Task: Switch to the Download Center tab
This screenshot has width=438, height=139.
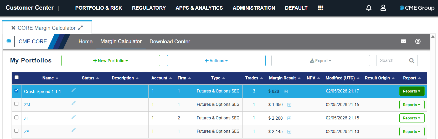Action: [x=170, y=42]
